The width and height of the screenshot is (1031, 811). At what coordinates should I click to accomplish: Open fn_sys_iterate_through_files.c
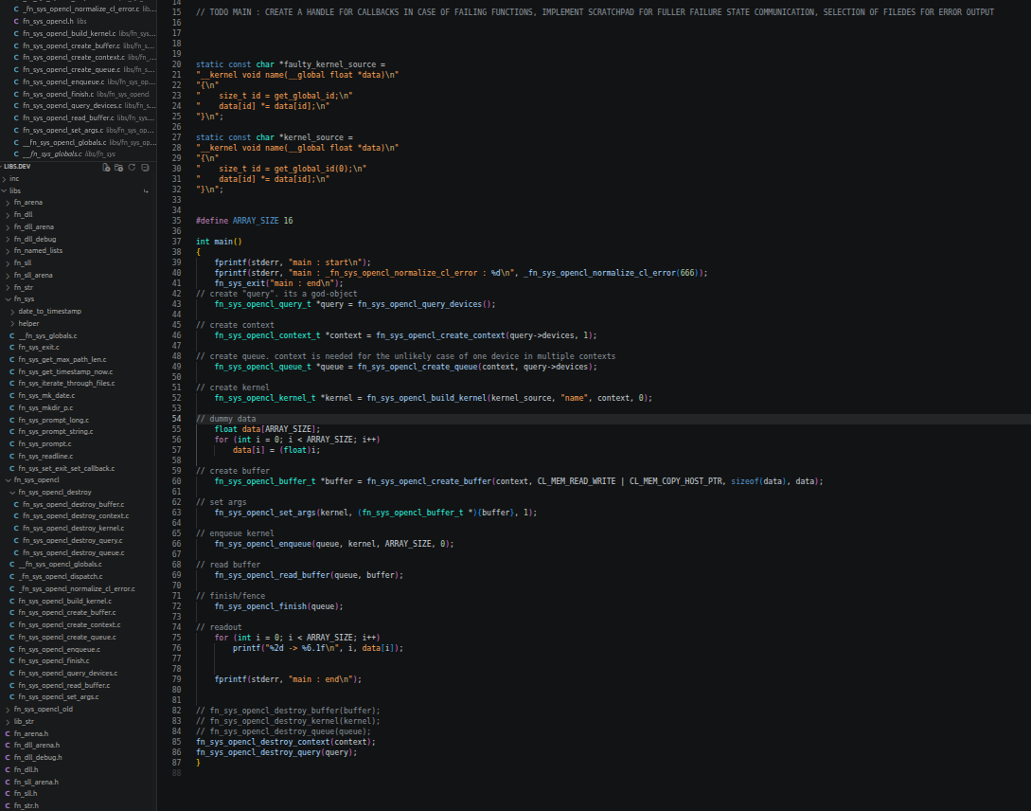coord(66,383)
